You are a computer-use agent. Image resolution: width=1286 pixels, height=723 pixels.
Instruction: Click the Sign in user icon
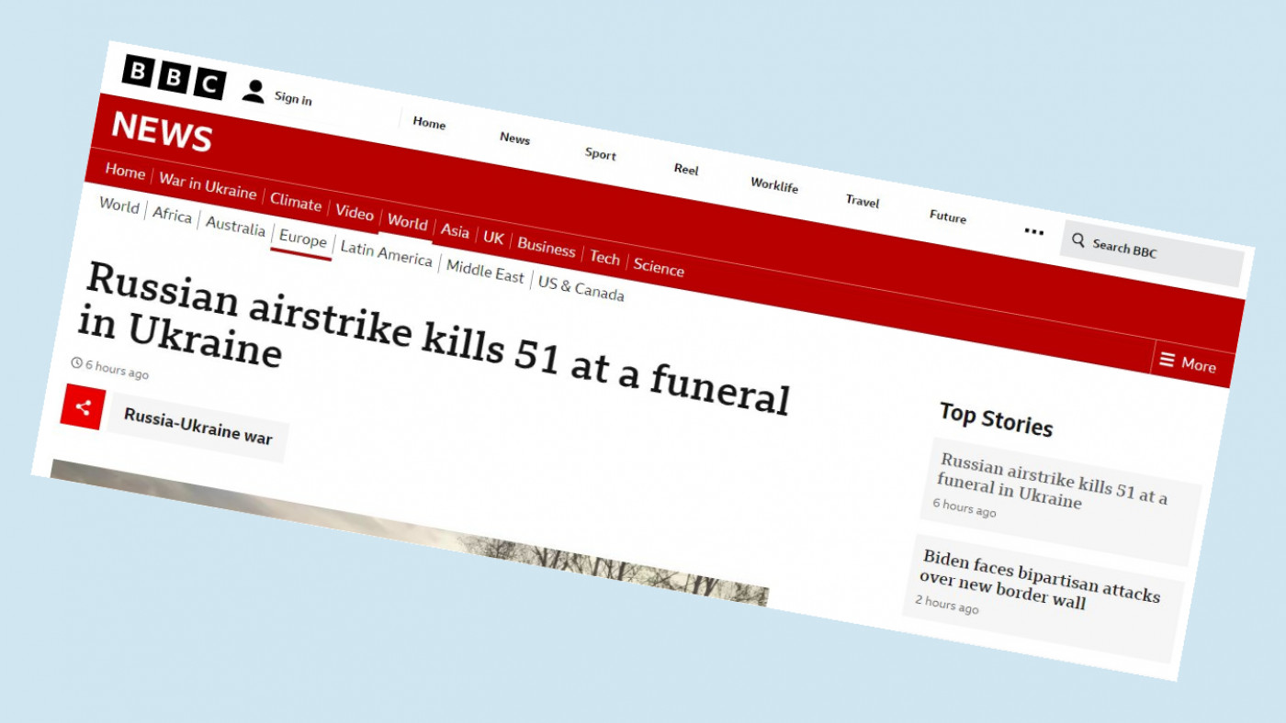(254, 91)
